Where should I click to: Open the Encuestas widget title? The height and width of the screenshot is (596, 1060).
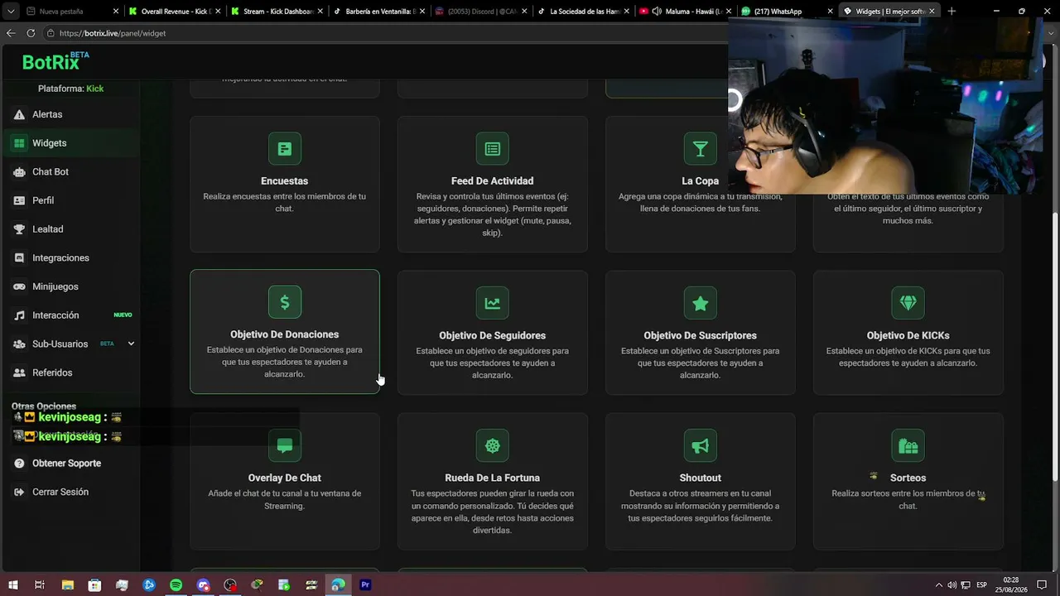tap(285, 180)
